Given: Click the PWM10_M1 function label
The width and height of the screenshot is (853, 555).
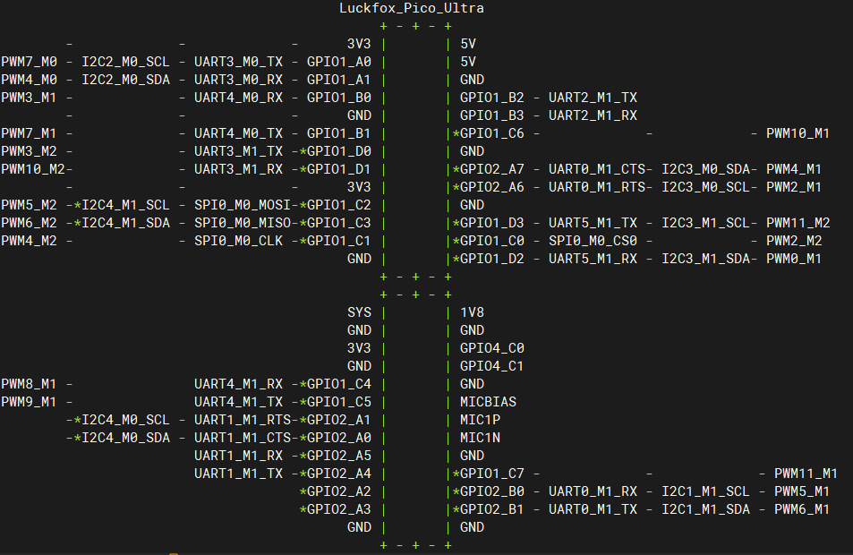Looking at the screenshot, I should 798,133.
